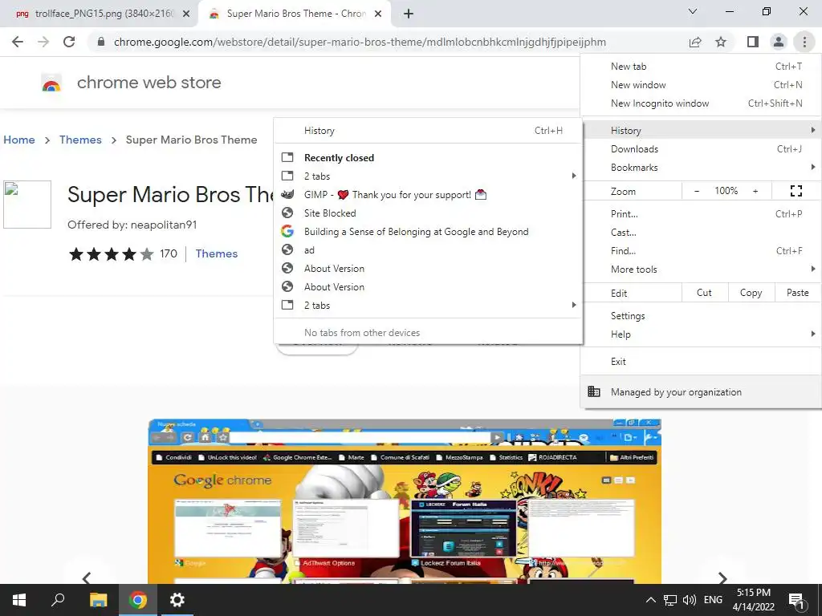Choose Exit from Chrome menu
The width and height of the screenshot is (822, 616).
[x=700, y=362]
